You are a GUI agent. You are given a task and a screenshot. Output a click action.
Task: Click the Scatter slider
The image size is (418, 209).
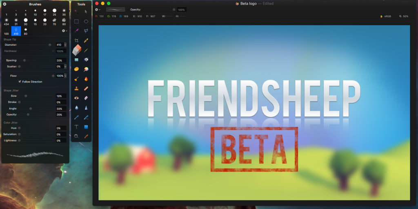pos(36,67)
